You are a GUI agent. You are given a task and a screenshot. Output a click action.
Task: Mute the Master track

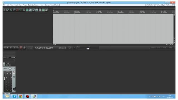14,72
